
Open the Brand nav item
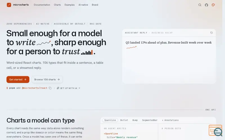pos(95,5)
